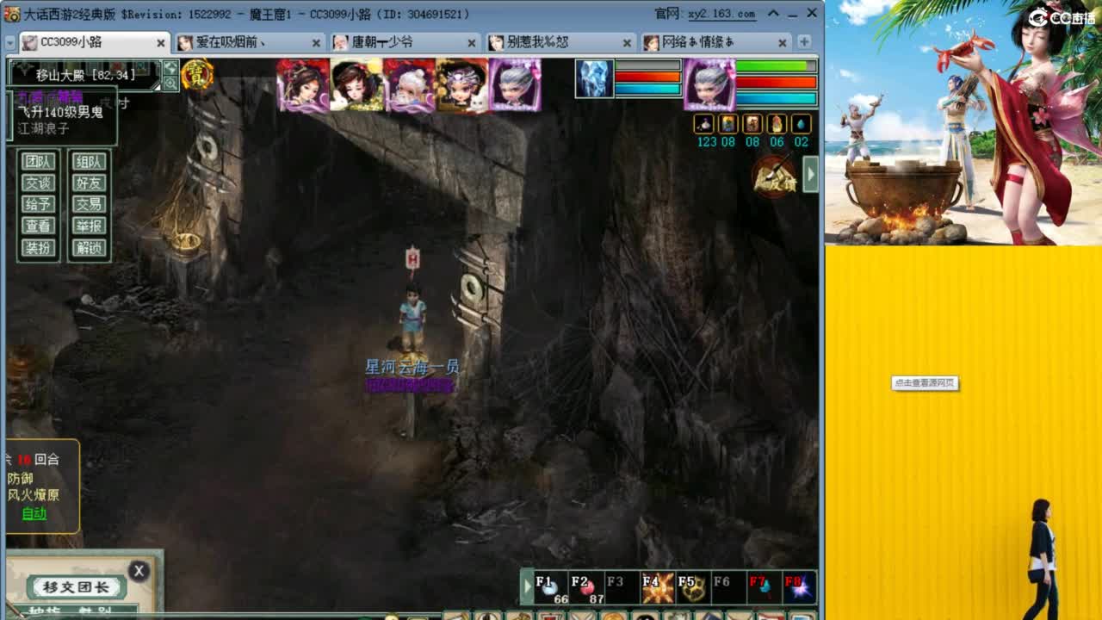Add a new account tab
Image resolution: width=1102 pixels, height=620 pixels.
click(804, 42)
